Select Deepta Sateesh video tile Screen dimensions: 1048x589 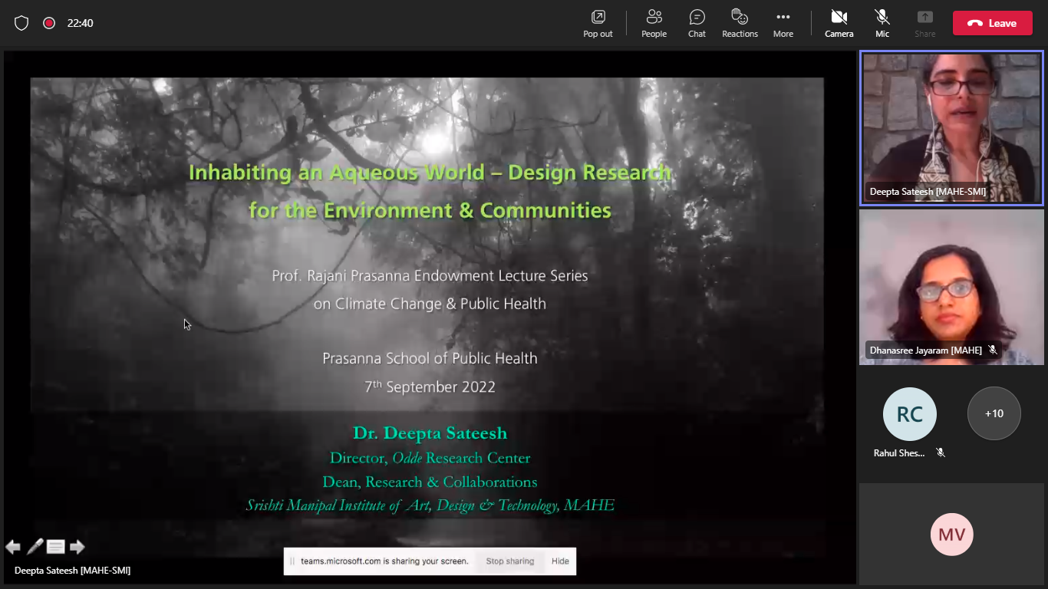[951, 128]
